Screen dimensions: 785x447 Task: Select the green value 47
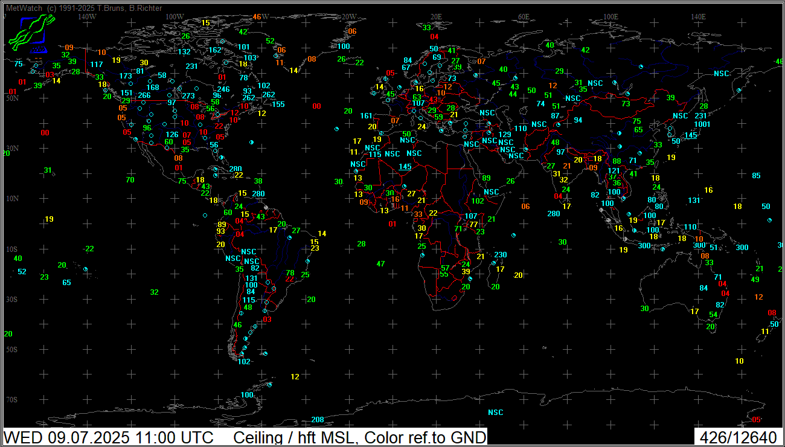[380, 264]
